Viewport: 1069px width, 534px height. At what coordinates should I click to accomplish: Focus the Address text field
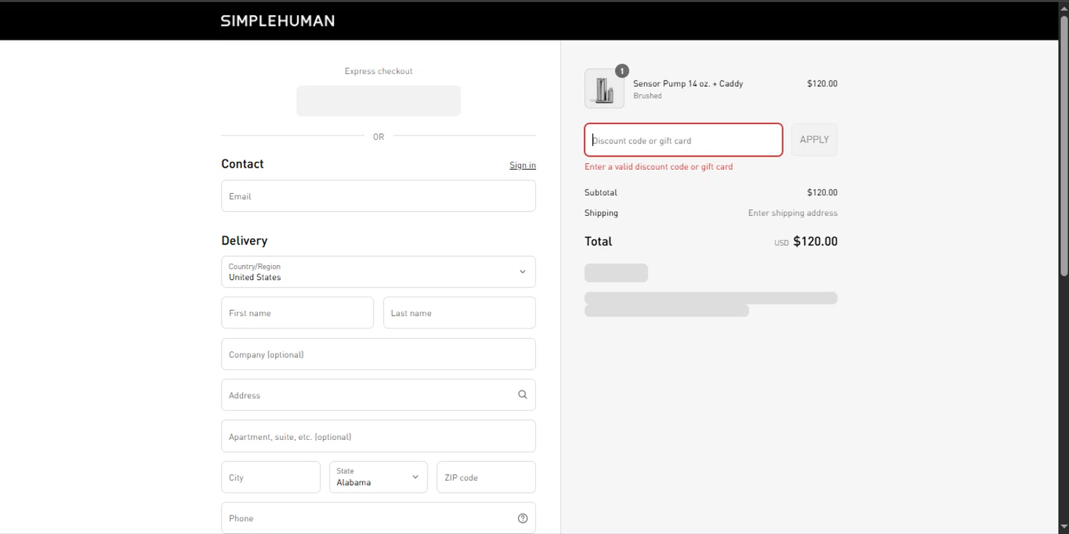pos(367,395)
